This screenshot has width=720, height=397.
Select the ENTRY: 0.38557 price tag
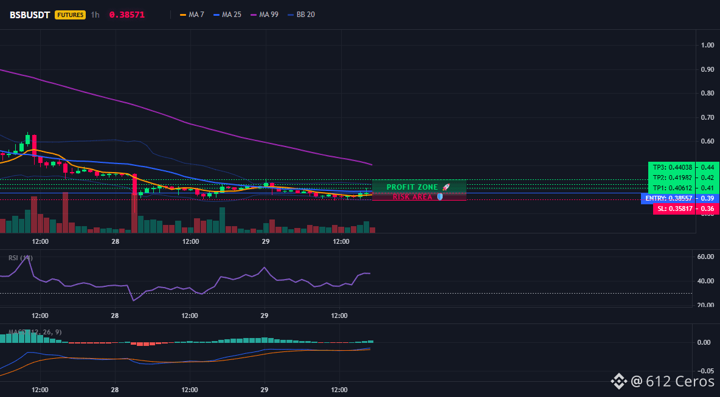click(668, 199)
